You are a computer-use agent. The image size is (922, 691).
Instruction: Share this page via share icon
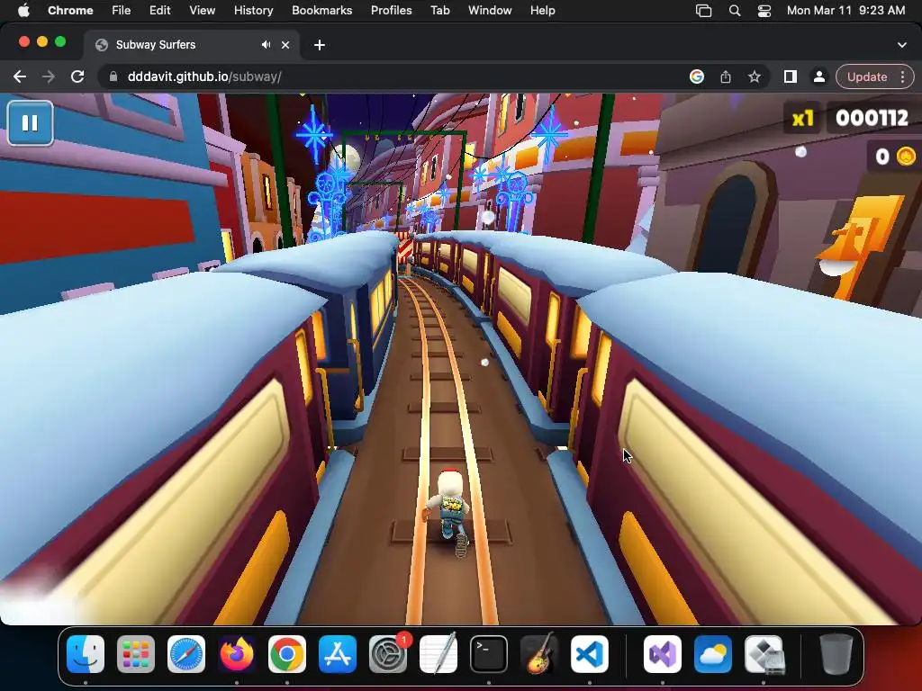tap(726, 76)
